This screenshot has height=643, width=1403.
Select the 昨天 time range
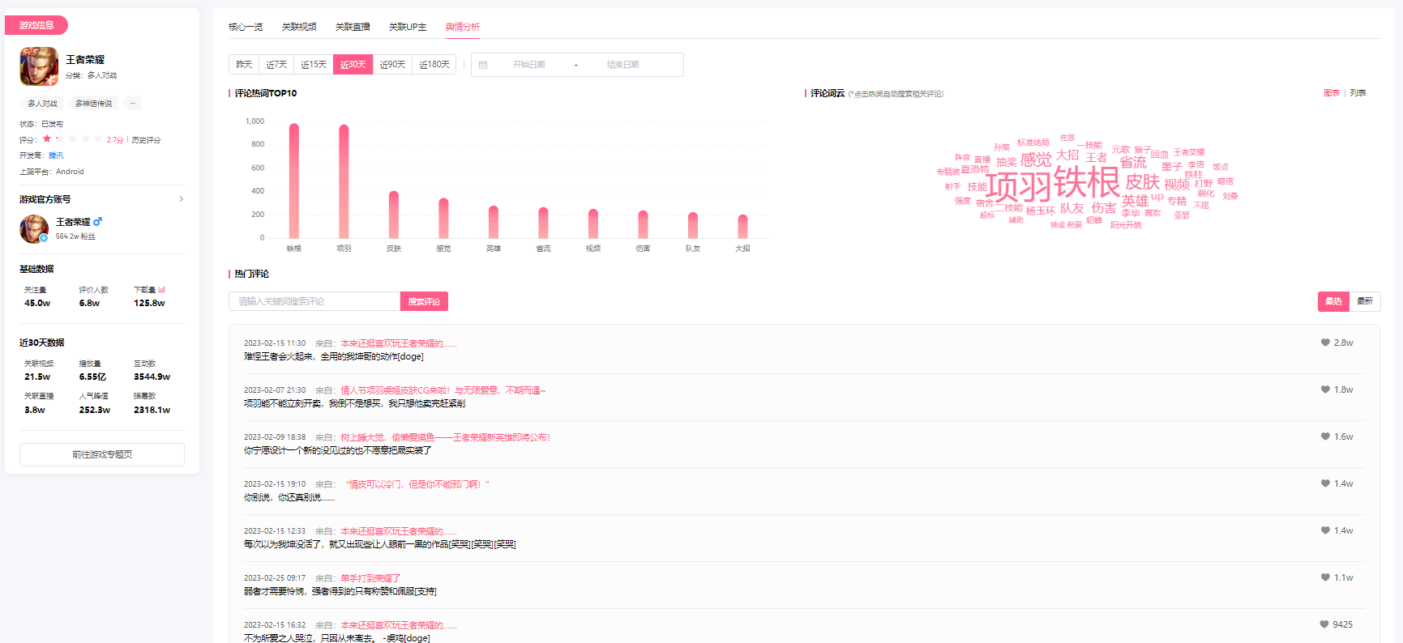[244, 65]
